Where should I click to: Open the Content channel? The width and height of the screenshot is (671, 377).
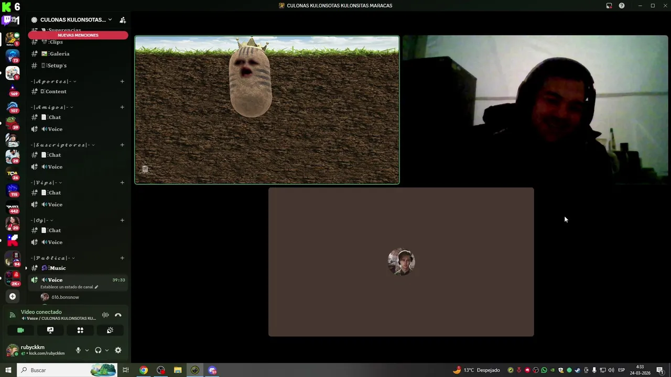78,91
